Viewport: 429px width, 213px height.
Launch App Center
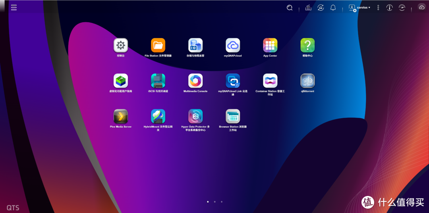click(270, 46)
